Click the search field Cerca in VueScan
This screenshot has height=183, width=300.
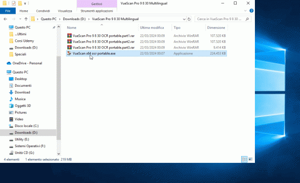(219, 19)
